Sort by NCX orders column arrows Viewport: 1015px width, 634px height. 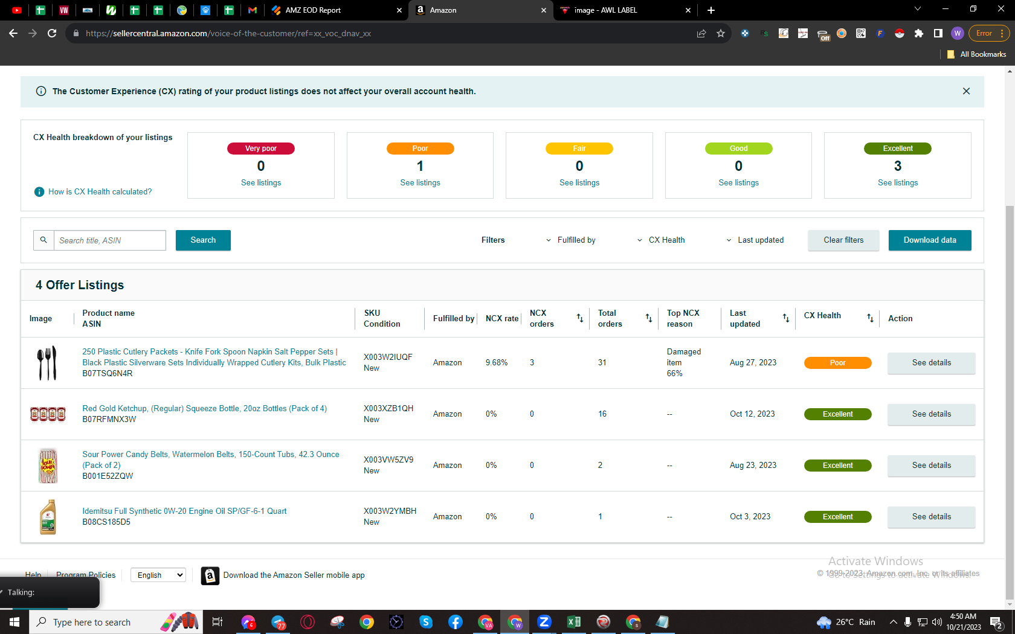pos(579,318)
